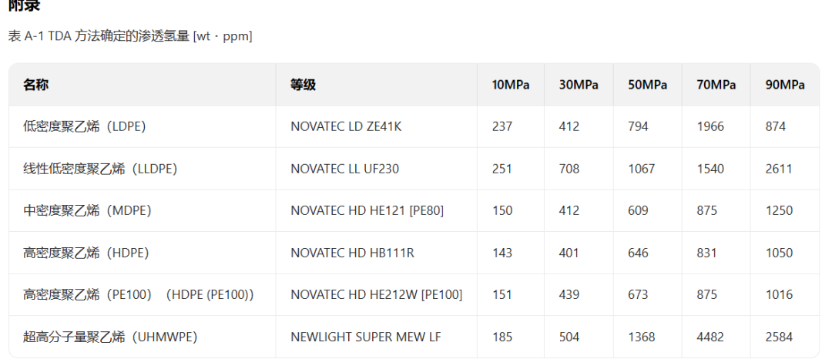Select the 10MPa column header

[x=511, y=85]
